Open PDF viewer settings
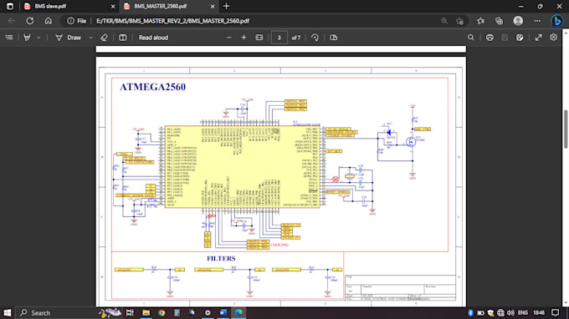The height and width of the screenshot is (319, 569). click(x=553, y=38)
